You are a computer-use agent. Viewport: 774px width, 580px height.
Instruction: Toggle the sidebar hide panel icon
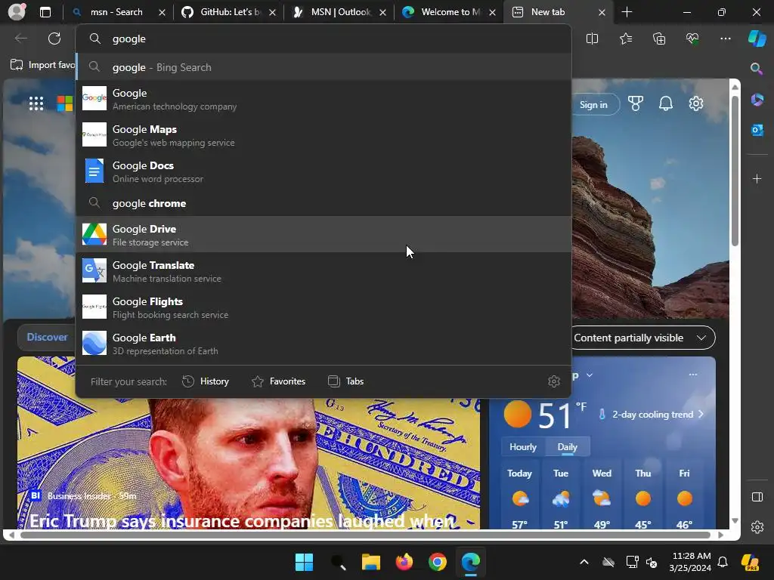757,497
